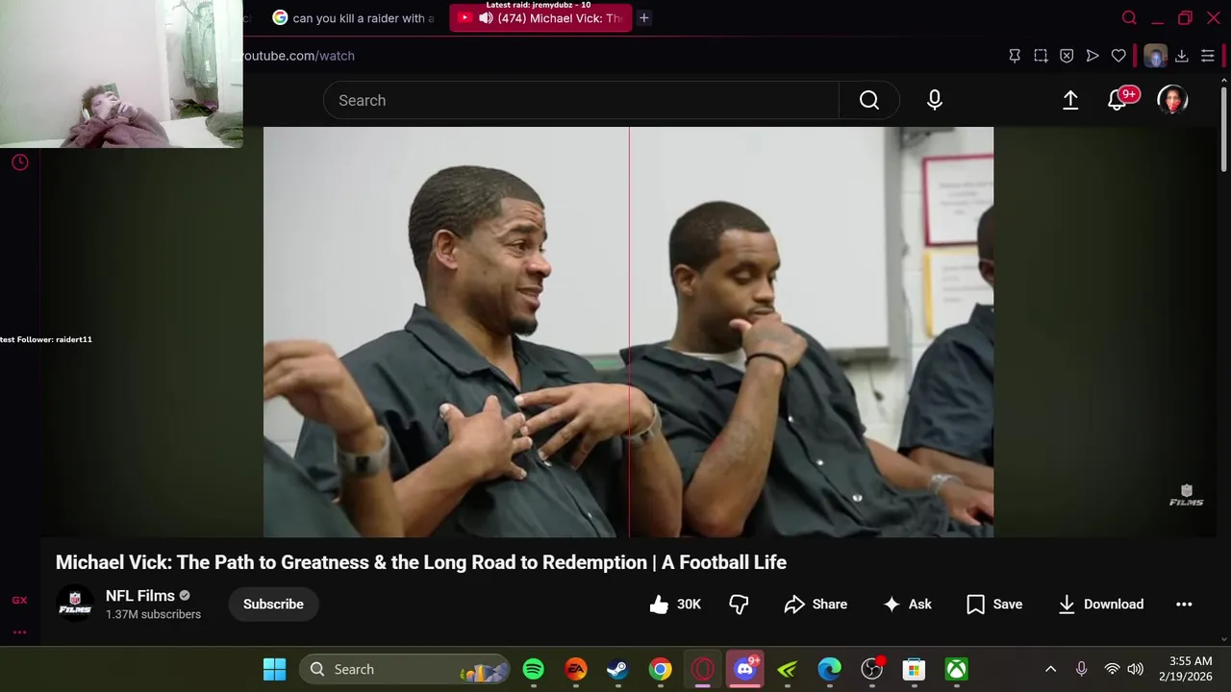
Task: Click the NFL Films channel avatar
Action: pos(75,604)
